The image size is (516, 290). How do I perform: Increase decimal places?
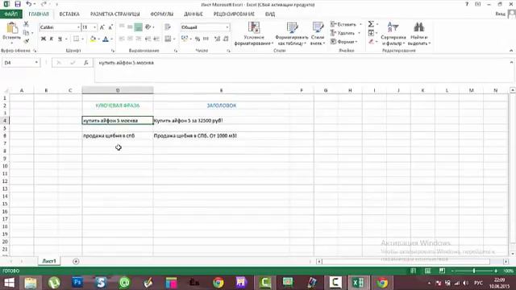point(217,39)
